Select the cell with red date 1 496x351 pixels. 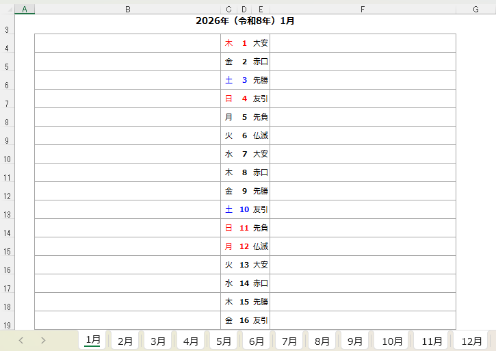(x=244, y=43)
